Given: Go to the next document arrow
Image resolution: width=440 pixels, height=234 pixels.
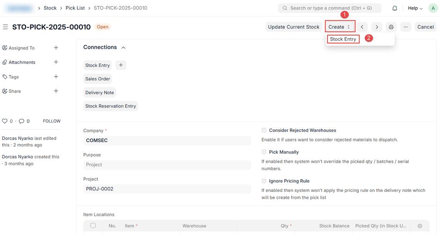Looking at the screenshot, I should pyautogui.click(x=377, y=27).
